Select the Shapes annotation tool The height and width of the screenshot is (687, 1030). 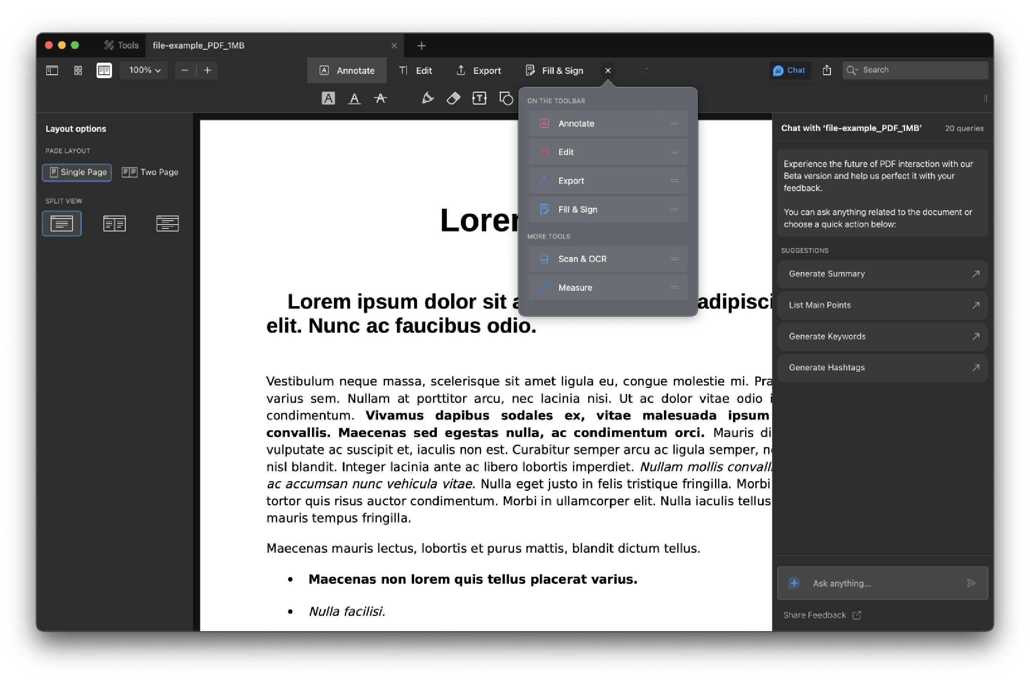(x=506, y=98)
